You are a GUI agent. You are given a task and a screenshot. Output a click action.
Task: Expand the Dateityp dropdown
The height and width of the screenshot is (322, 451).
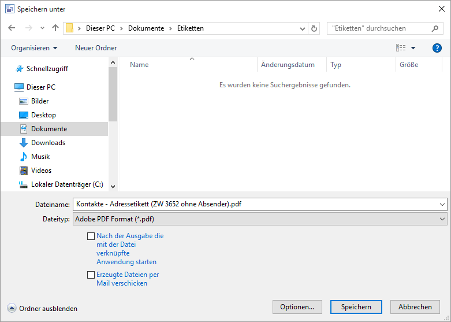(442, 219)
